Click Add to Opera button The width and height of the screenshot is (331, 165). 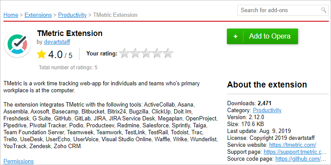(x=262, y=36)
